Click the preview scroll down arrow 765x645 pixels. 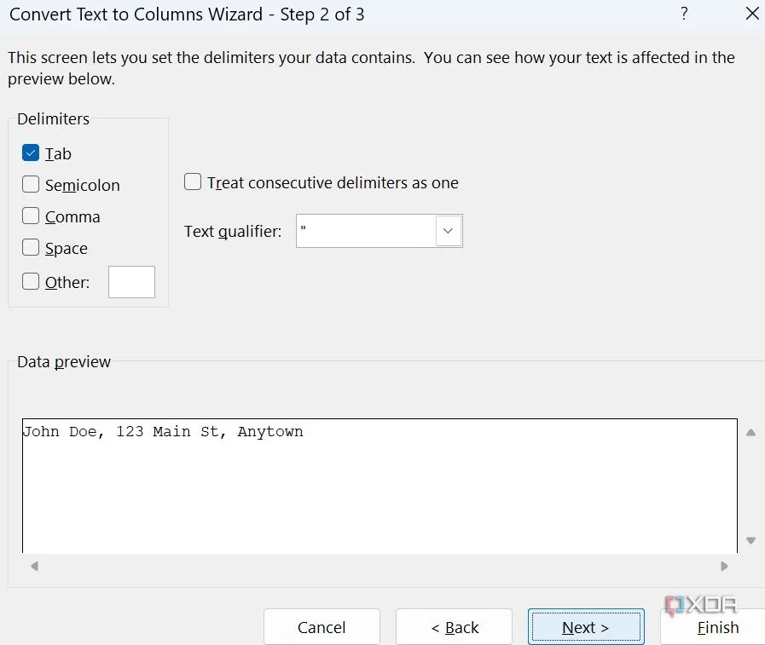[751, 540]
